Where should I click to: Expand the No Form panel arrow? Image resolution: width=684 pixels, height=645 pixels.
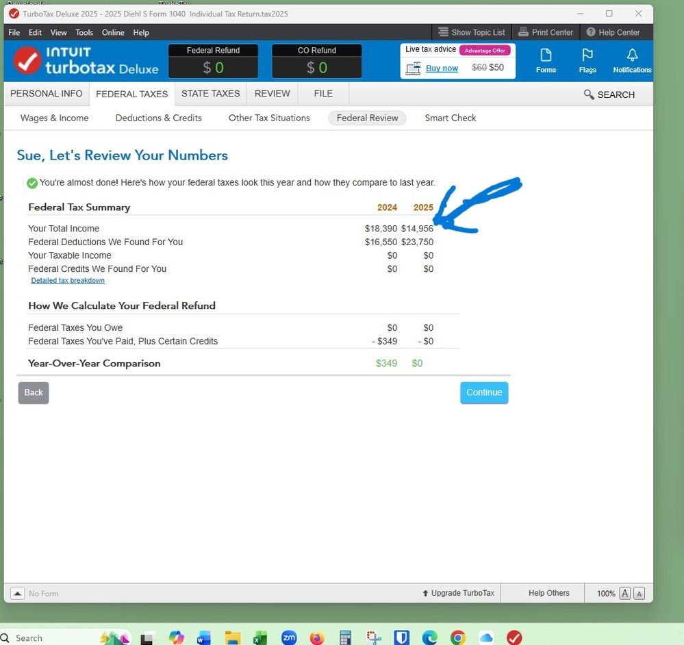[x=17, y=593]
